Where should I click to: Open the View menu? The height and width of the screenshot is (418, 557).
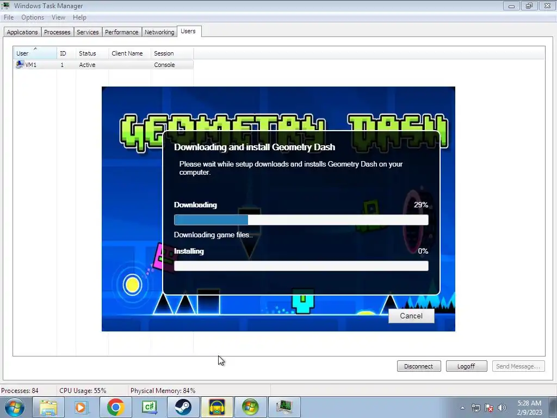pyautogui.click(x=58, y=17)
